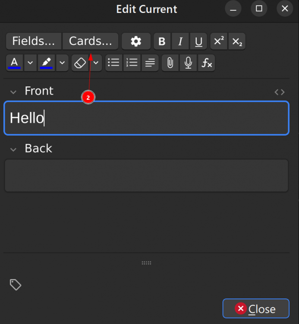Click the record audio microphone icon
The height and width of the screenshot is (324, 299).
(188, 63)
